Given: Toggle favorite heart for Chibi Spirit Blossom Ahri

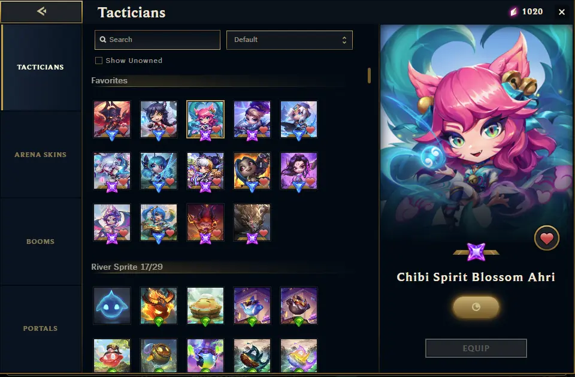Looking at the screenshot, I should (546, 238).
